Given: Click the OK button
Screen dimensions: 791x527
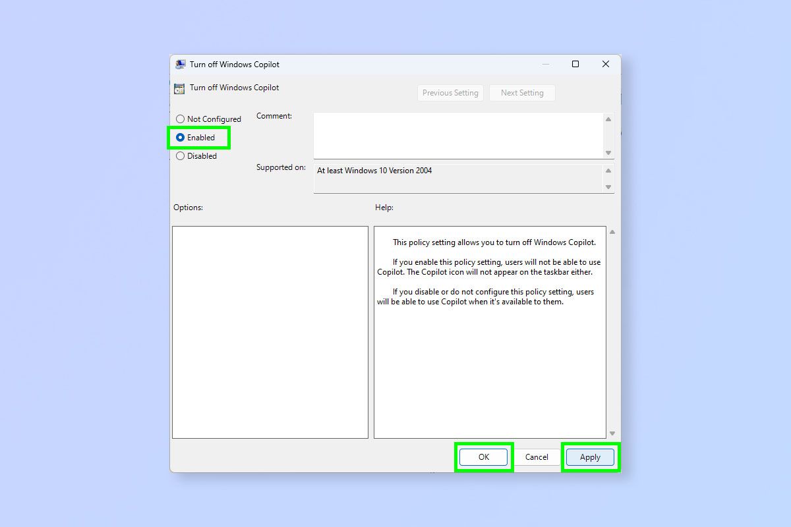Looking at the screenshot, I should pyautogui.click(x=484, y=457).
